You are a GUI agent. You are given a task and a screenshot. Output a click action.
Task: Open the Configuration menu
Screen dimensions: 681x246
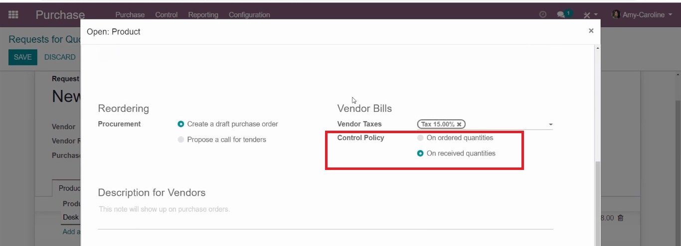(249, 15)
